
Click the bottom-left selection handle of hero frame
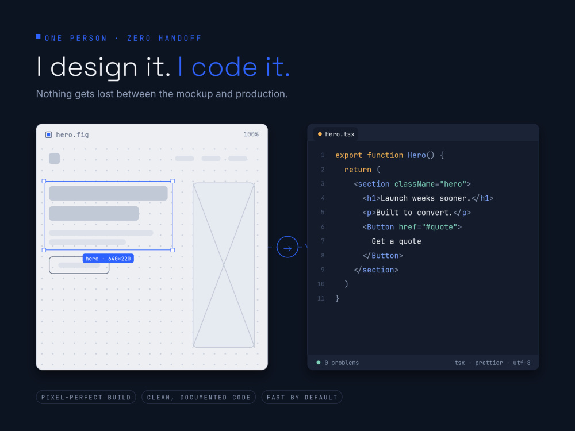tap(44, 250)
